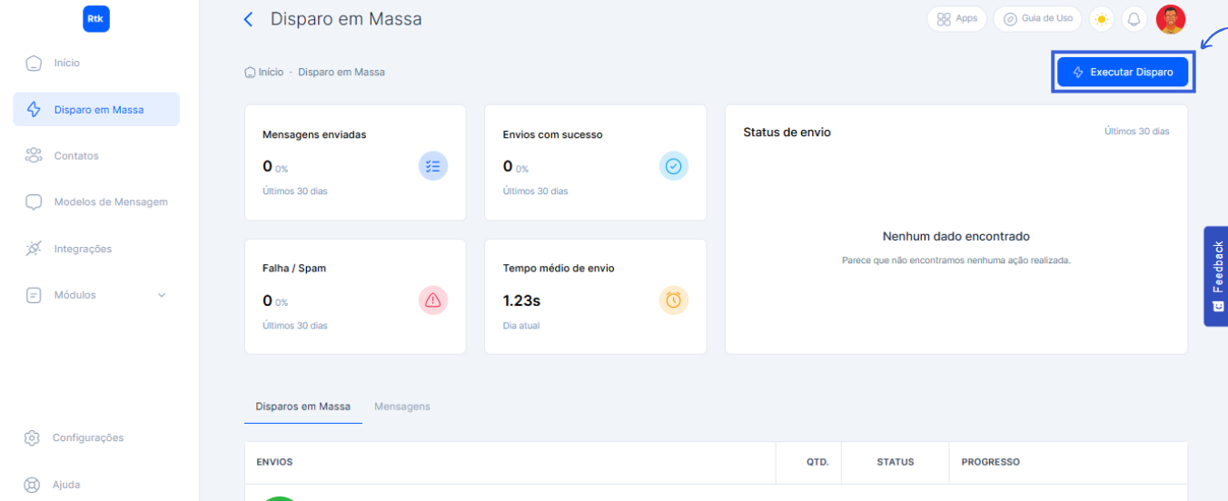Open the Guia de Uso button

(x=1037, y=19)
